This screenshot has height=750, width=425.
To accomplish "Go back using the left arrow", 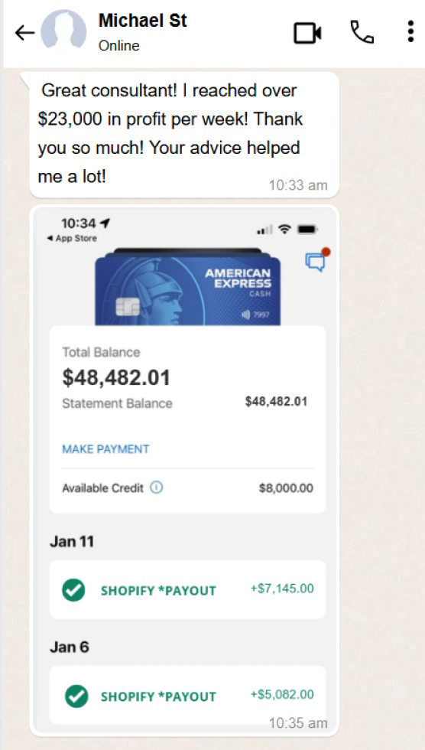I will coord(24,33).
